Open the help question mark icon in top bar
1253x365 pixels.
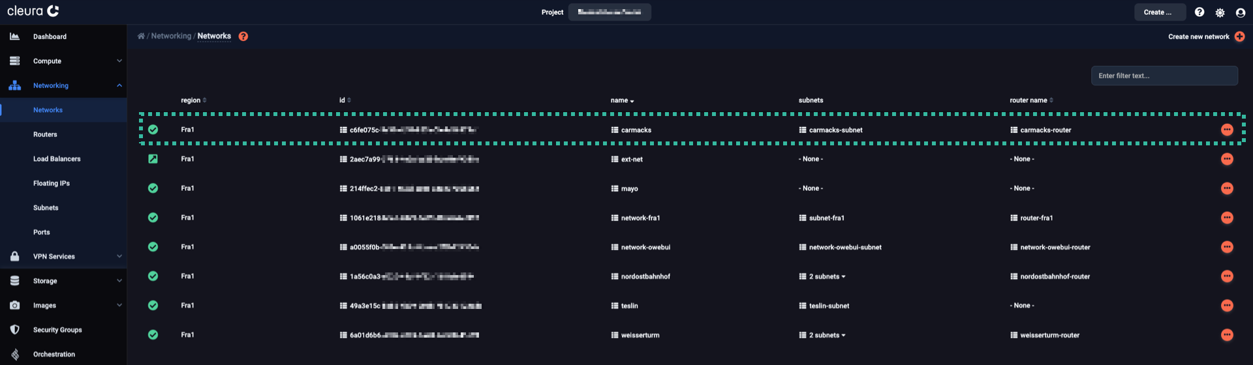(1199, 12)
